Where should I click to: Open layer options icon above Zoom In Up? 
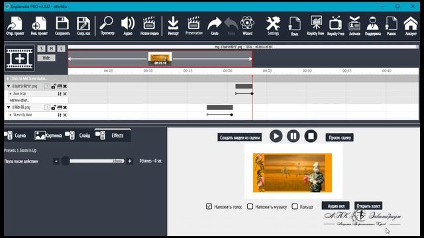(x=60, y=87)
